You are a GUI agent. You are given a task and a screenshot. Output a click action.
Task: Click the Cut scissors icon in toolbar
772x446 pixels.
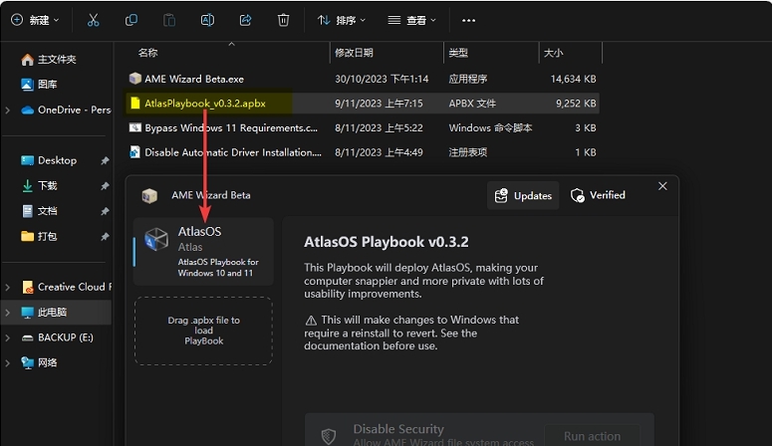pos(93,20)
